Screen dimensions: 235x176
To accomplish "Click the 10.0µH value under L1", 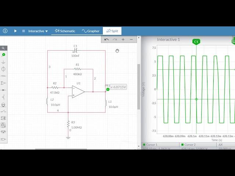I will coord(113,107).
